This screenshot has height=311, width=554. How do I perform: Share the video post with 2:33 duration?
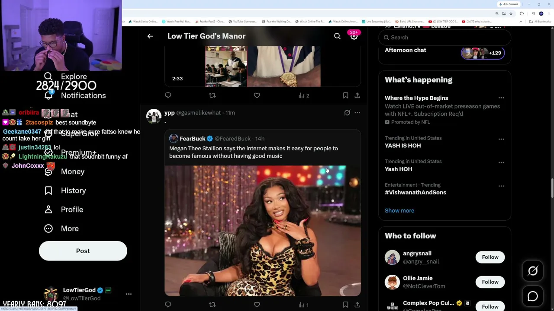coord(357,95)
